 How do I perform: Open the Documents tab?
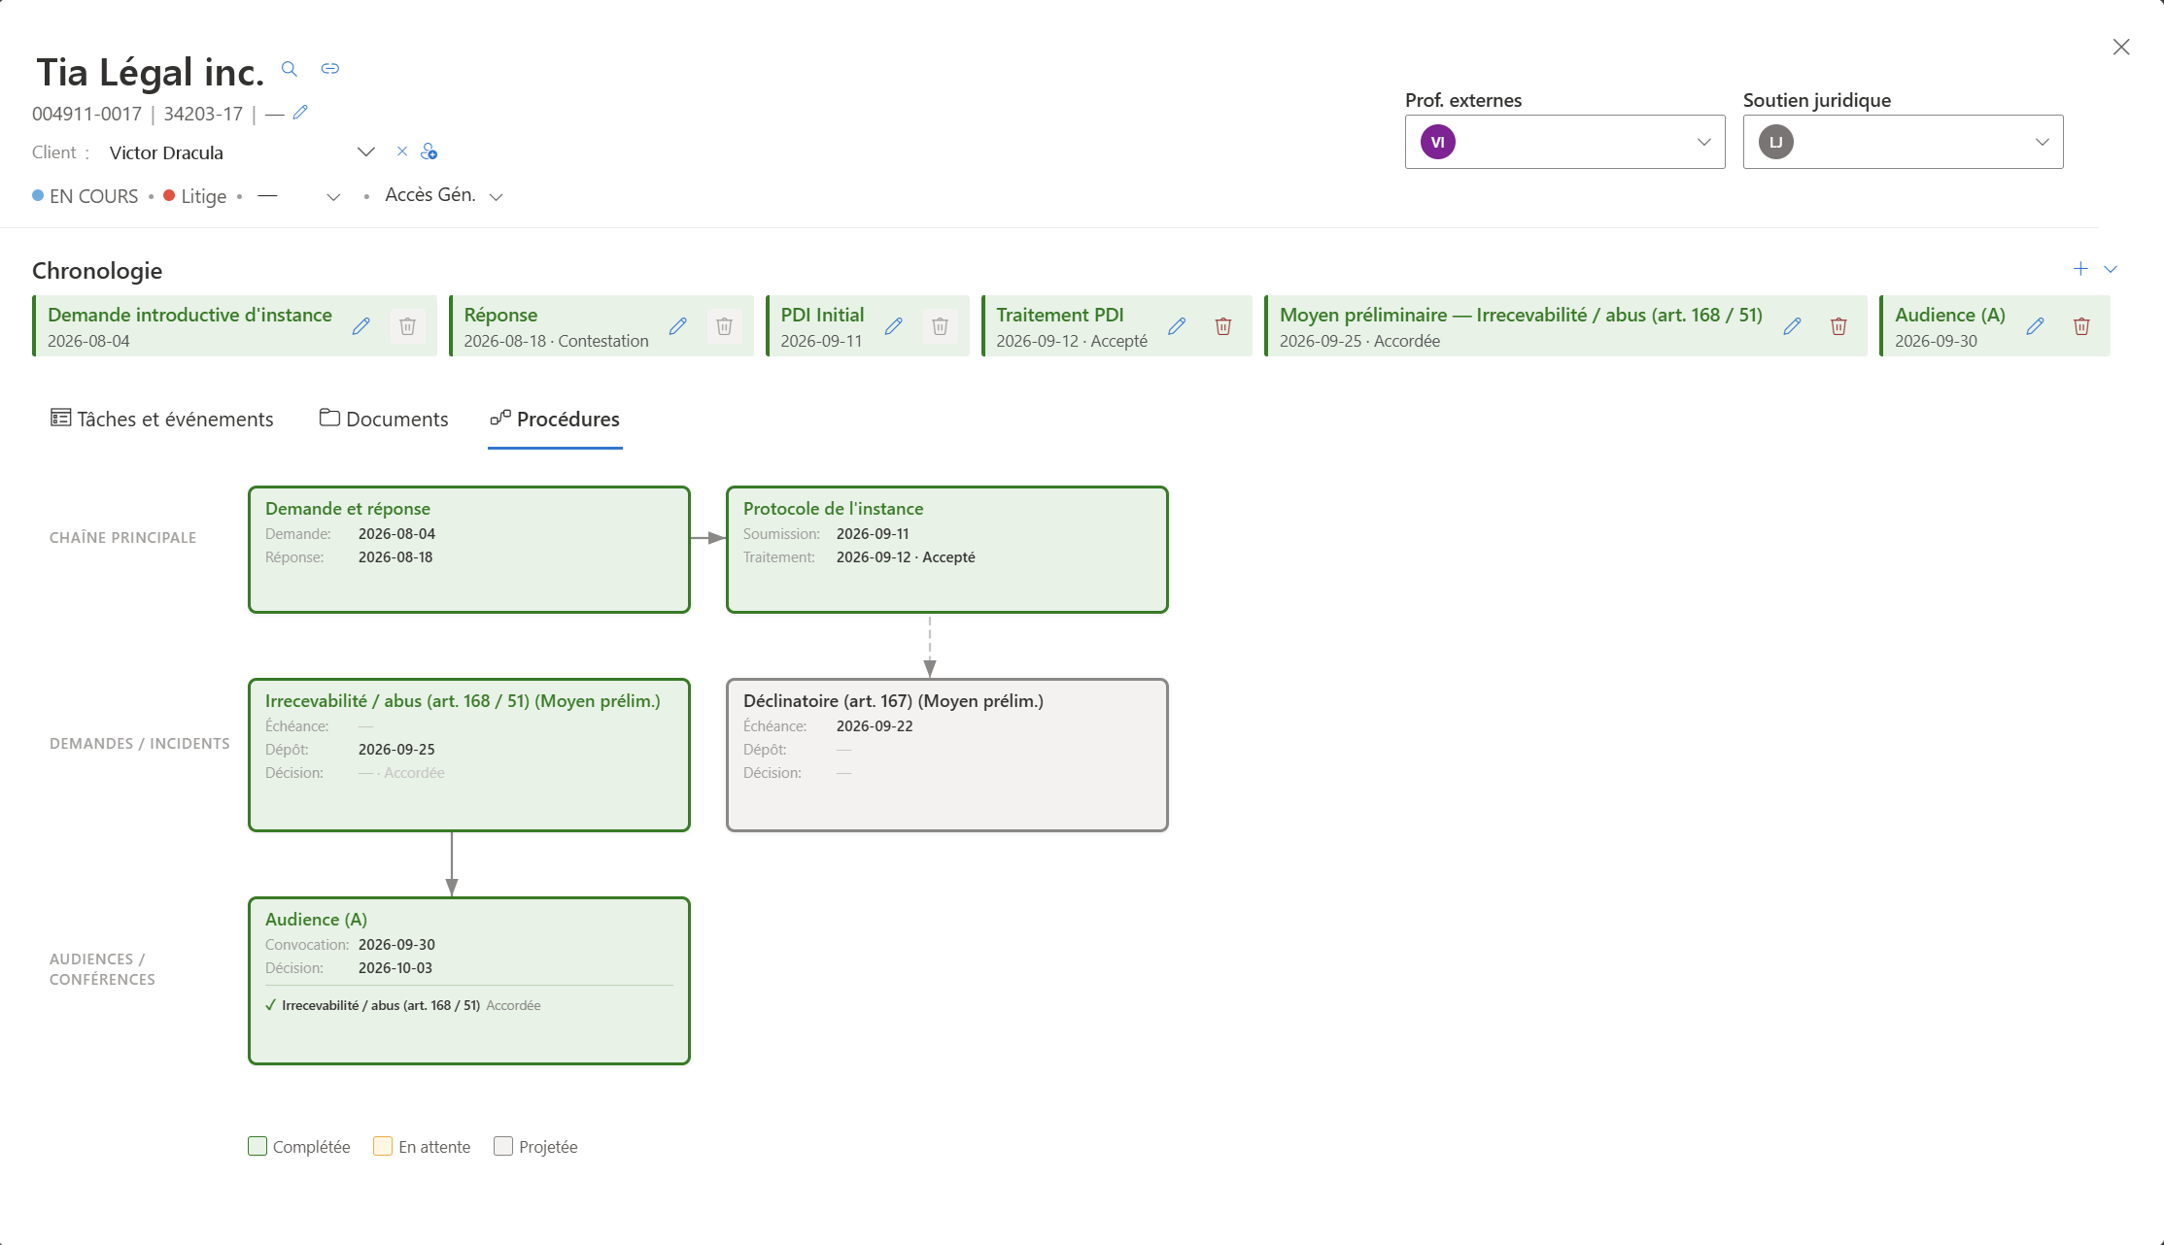tap(384, 419)
